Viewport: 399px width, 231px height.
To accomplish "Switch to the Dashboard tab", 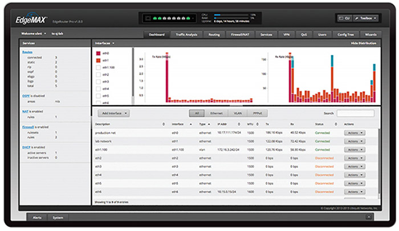I will coord(157,35).
